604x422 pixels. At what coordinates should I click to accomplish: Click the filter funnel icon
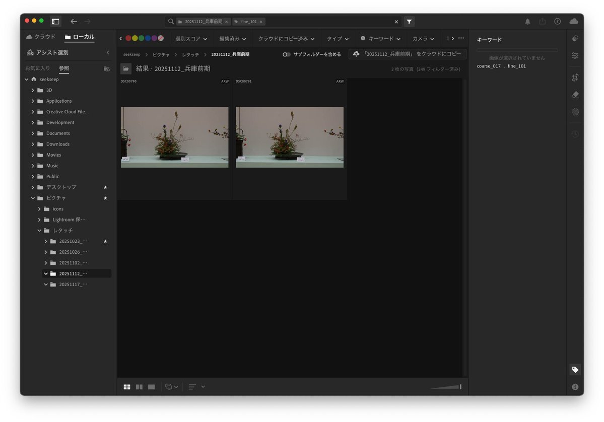tap(409, 22)
